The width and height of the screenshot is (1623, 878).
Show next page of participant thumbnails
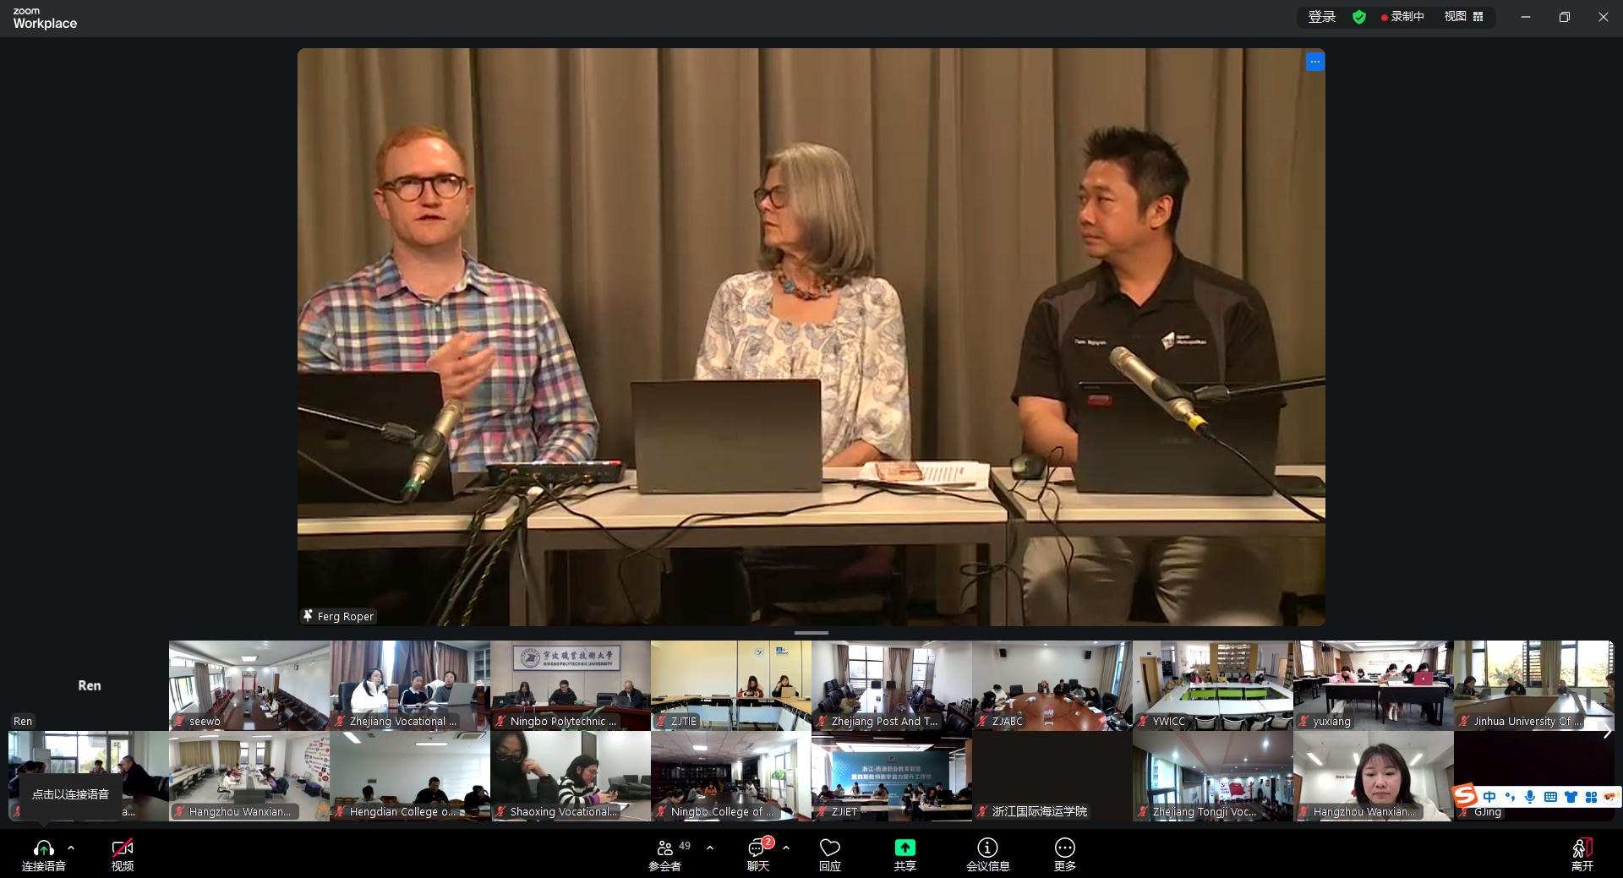tap(1607, 732)
